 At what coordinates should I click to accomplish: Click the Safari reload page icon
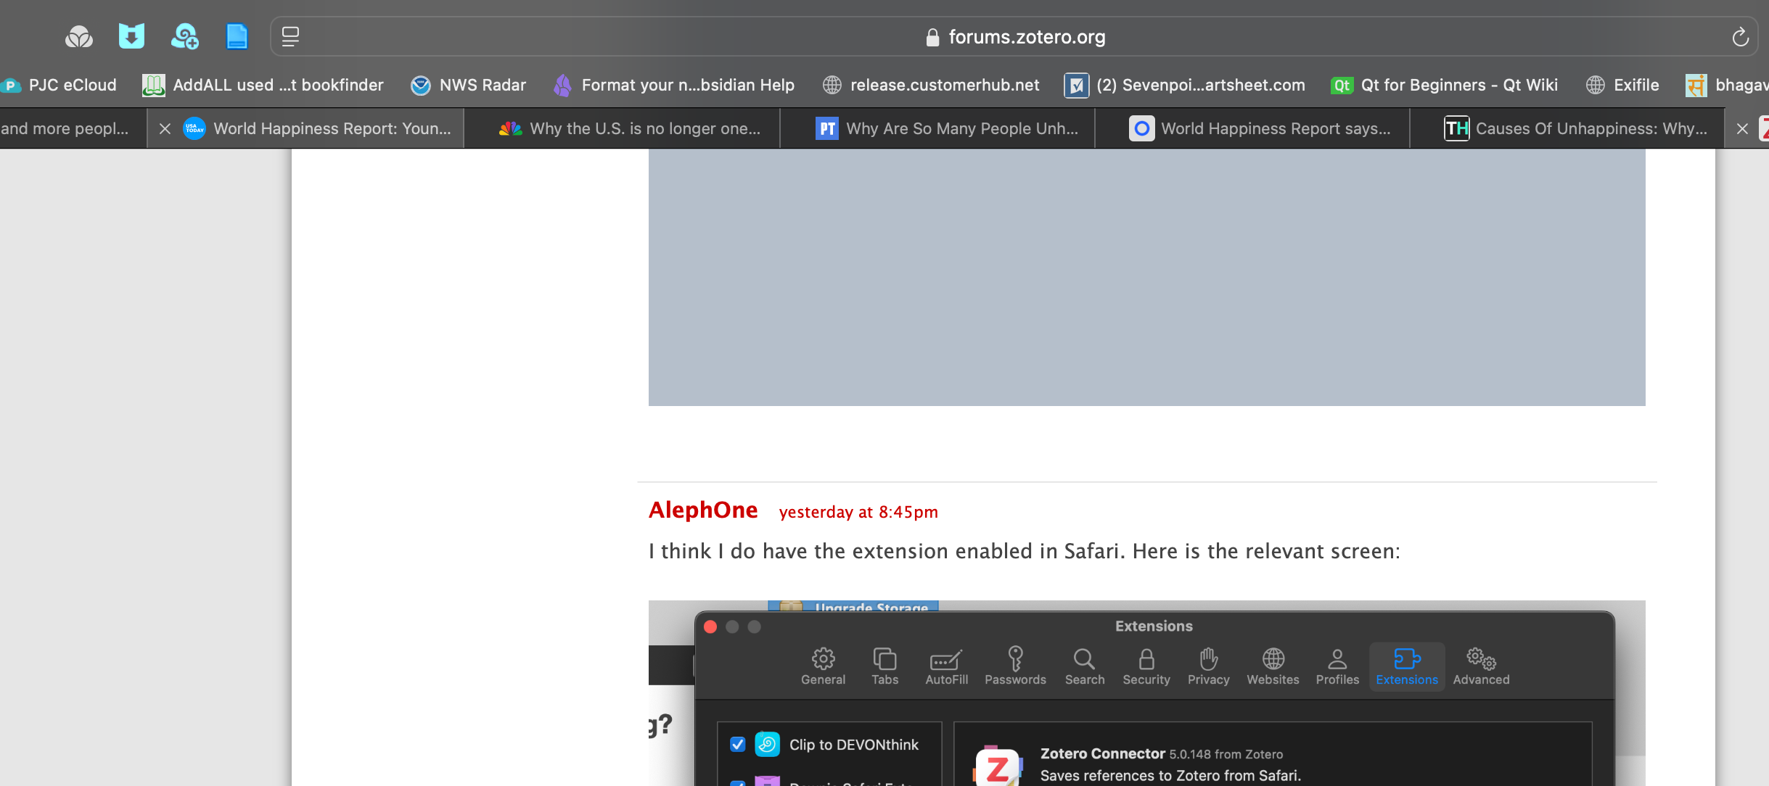1740,37
